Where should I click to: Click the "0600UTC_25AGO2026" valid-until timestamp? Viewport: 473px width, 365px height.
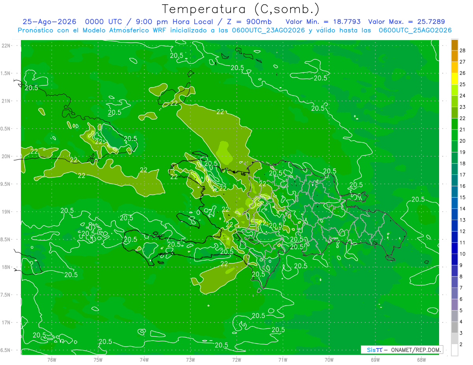pyautogui.click(x=415, y=30)
